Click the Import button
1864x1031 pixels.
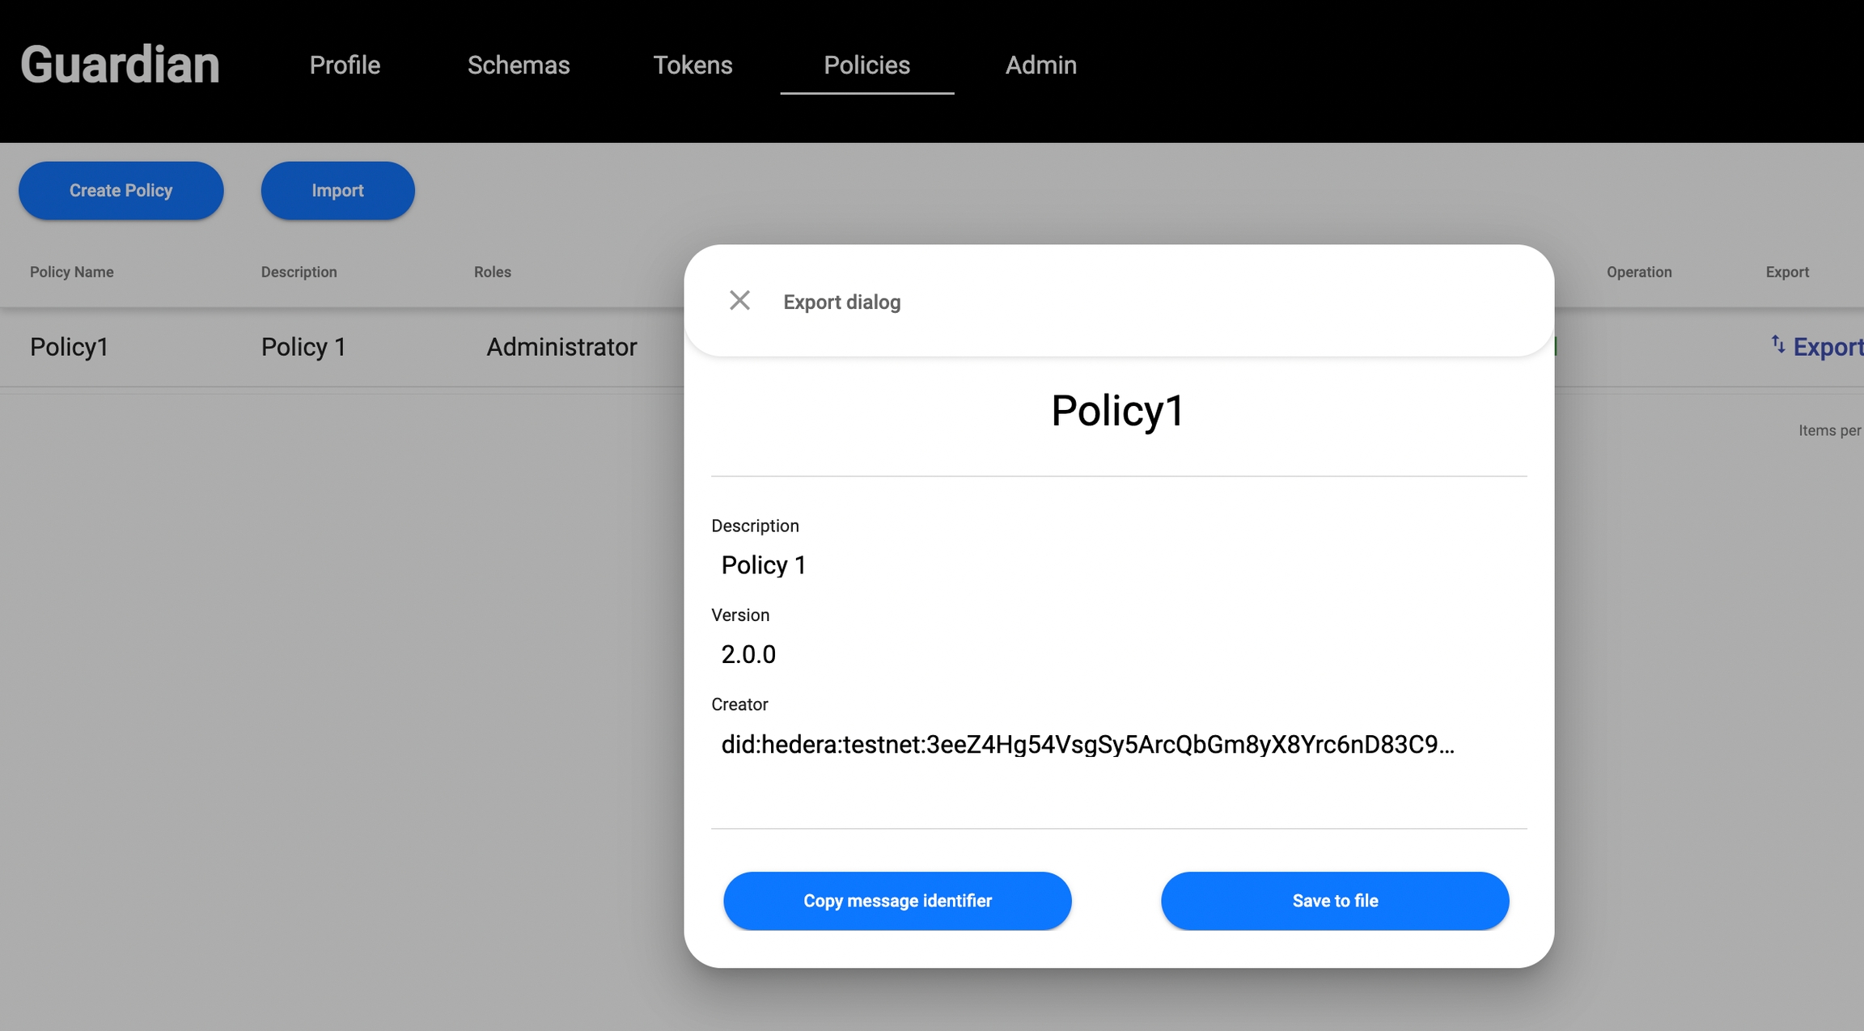337,191
